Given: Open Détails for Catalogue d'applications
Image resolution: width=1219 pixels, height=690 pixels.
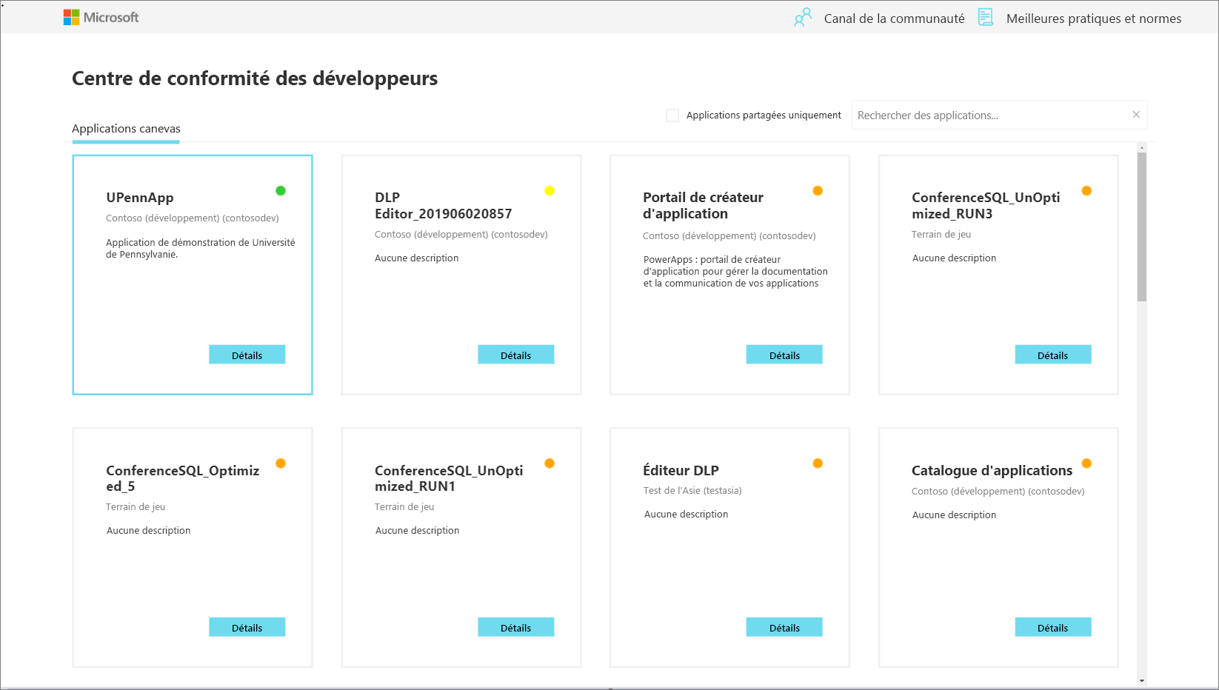Looking at the screenshot, I should (1052, 627).
